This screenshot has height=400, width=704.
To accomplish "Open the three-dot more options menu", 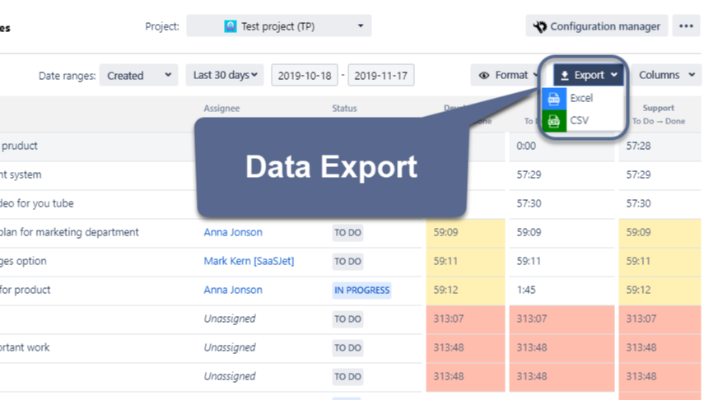I will click(x=686, y=26).
